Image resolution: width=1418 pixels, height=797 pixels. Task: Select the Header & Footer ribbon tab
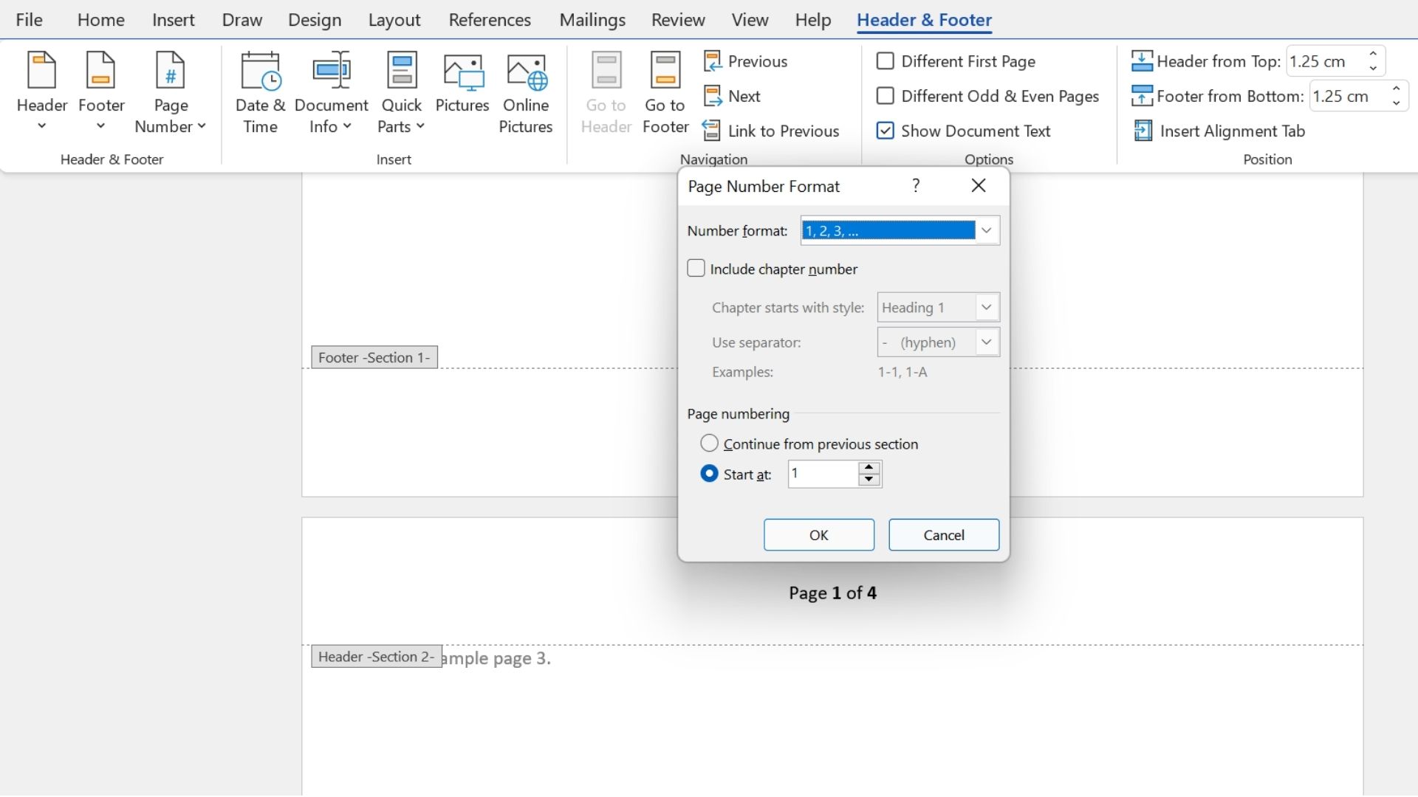tap(923, 18)
